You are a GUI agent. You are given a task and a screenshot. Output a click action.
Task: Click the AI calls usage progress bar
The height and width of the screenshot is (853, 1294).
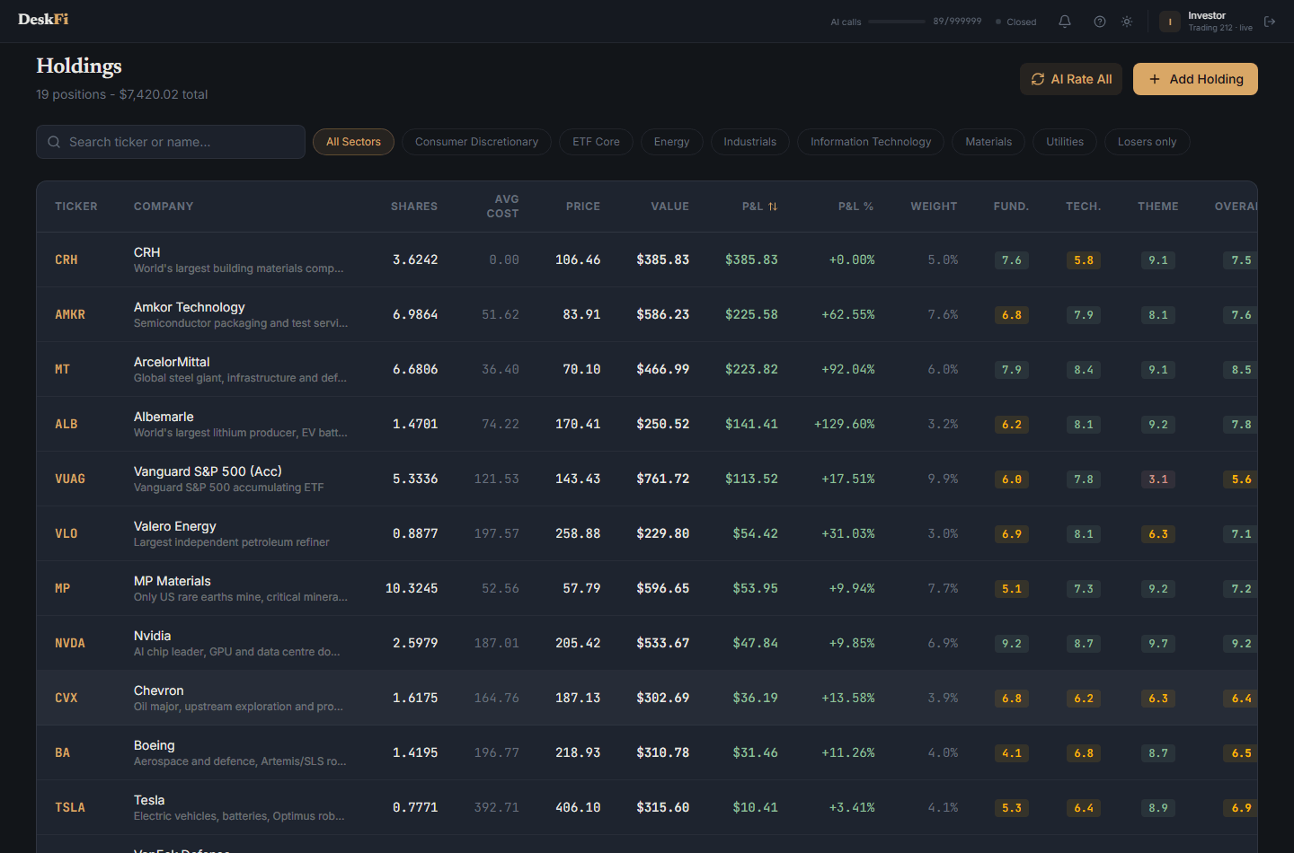(897, 22)
